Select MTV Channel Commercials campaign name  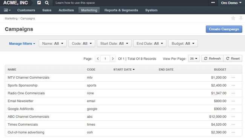(28, 77)
